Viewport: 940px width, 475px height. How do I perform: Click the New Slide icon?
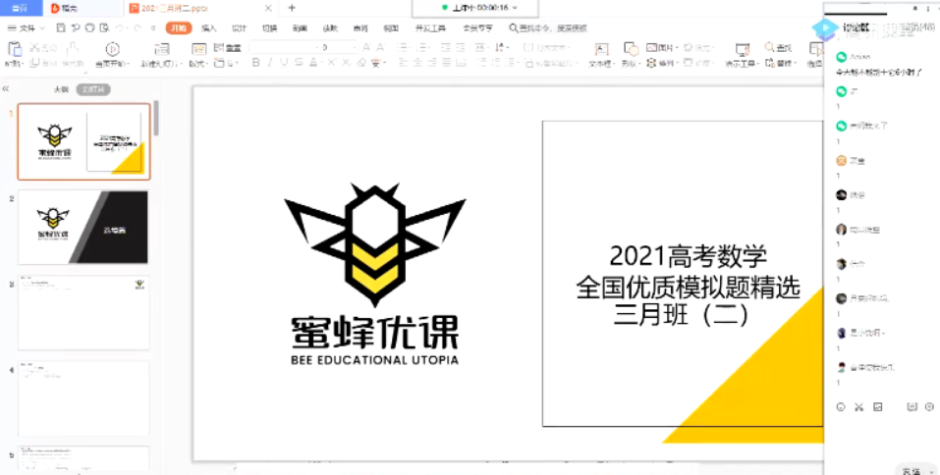coord(161,49)
